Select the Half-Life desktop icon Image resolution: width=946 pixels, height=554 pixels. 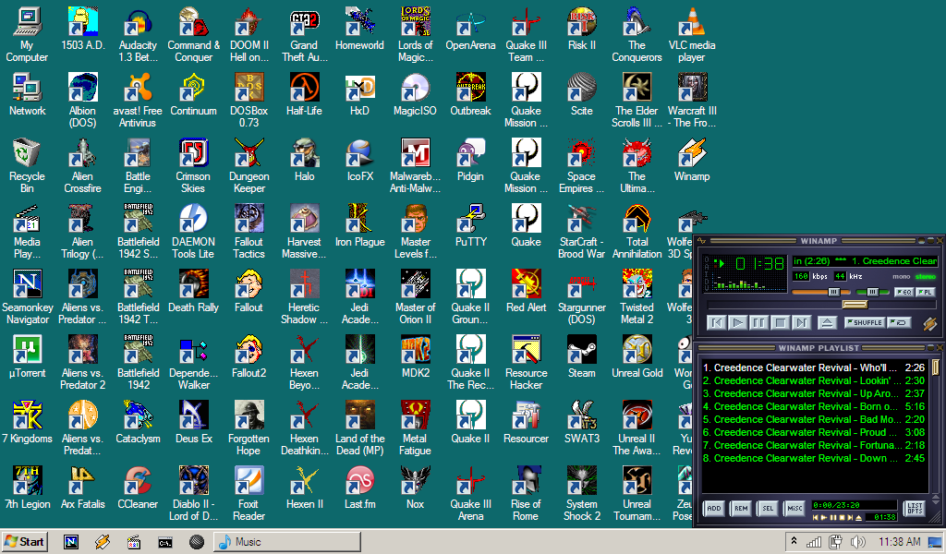304,89
